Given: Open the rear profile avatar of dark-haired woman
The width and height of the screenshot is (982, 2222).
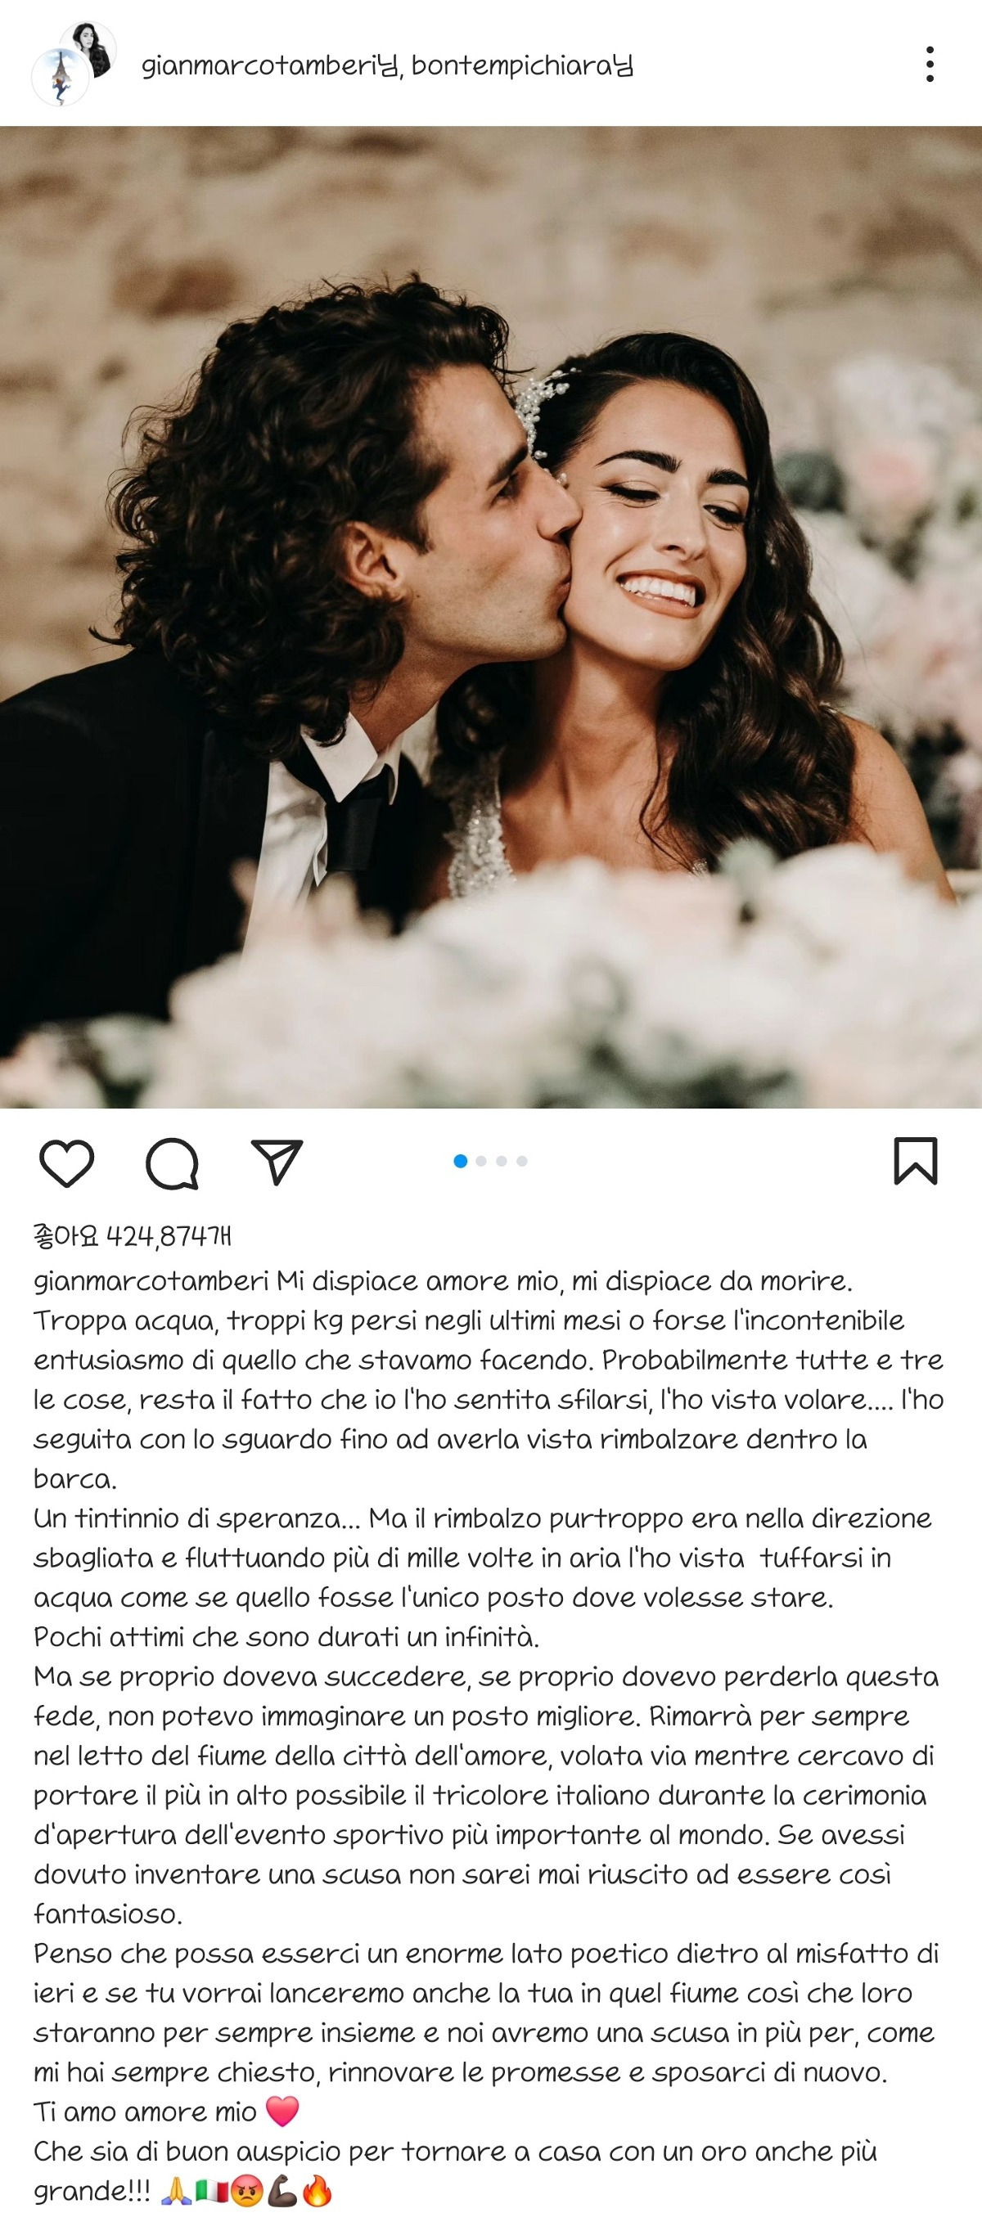Looking at the screenshot, I should coord(89,48).
